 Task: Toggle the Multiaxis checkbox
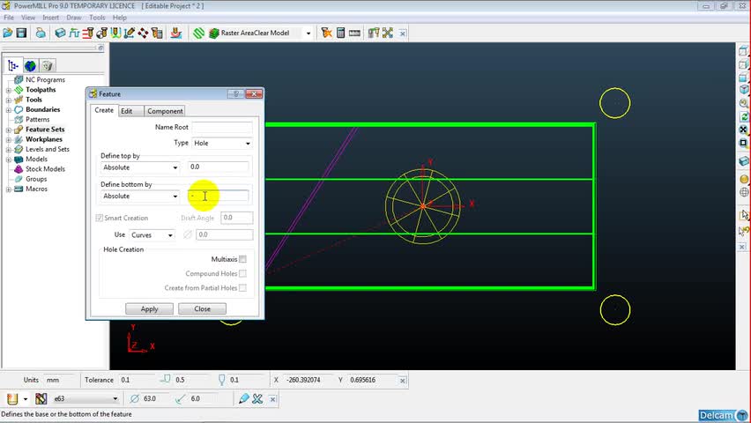[242, 259]
